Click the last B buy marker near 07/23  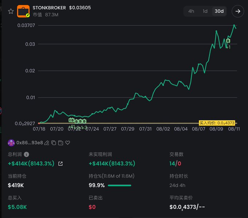(x=84, y=121)
